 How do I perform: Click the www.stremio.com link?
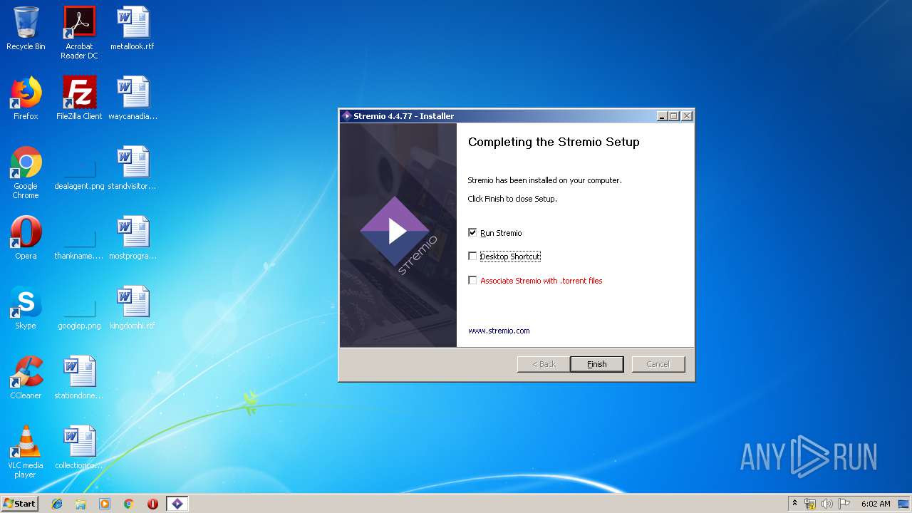point(499,331)
